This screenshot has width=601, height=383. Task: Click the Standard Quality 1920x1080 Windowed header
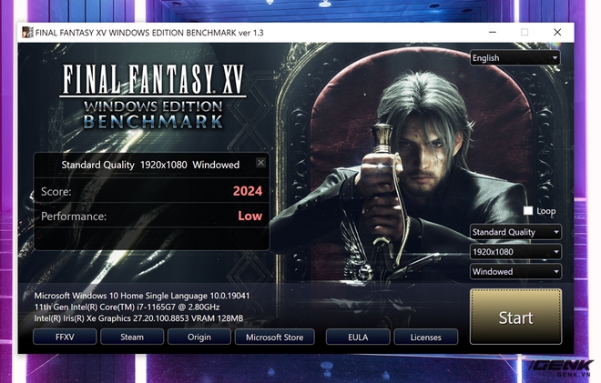(150, 165)
